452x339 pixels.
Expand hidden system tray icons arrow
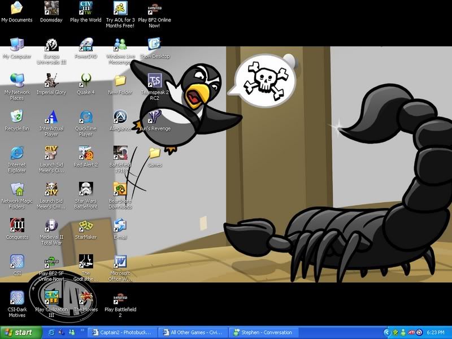(x=386, y=332)
